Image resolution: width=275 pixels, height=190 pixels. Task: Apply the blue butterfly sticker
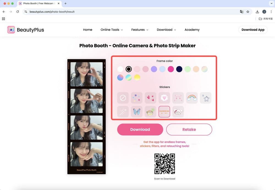[x=137, y=112]
